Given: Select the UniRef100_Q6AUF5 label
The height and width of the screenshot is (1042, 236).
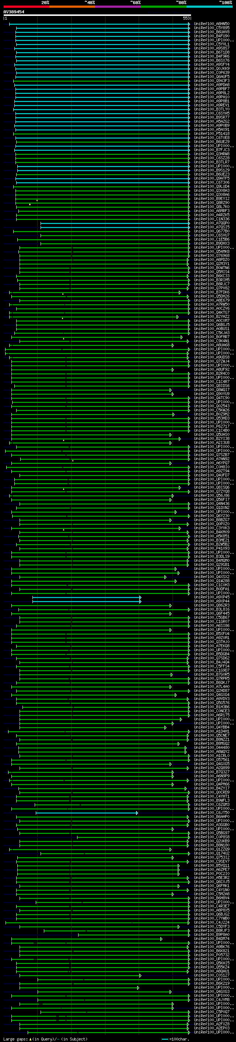Looking at the screenshot, I should pos(211,77).
